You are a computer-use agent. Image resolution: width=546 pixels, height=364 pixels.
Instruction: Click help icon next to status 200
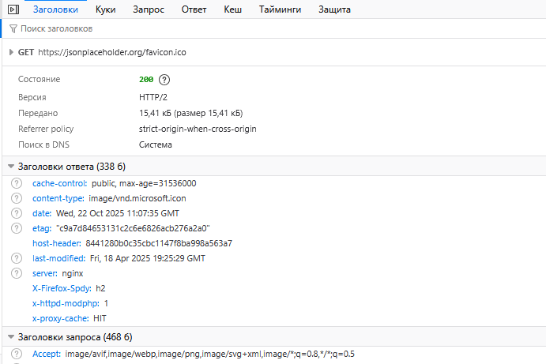tap(164, 80)
